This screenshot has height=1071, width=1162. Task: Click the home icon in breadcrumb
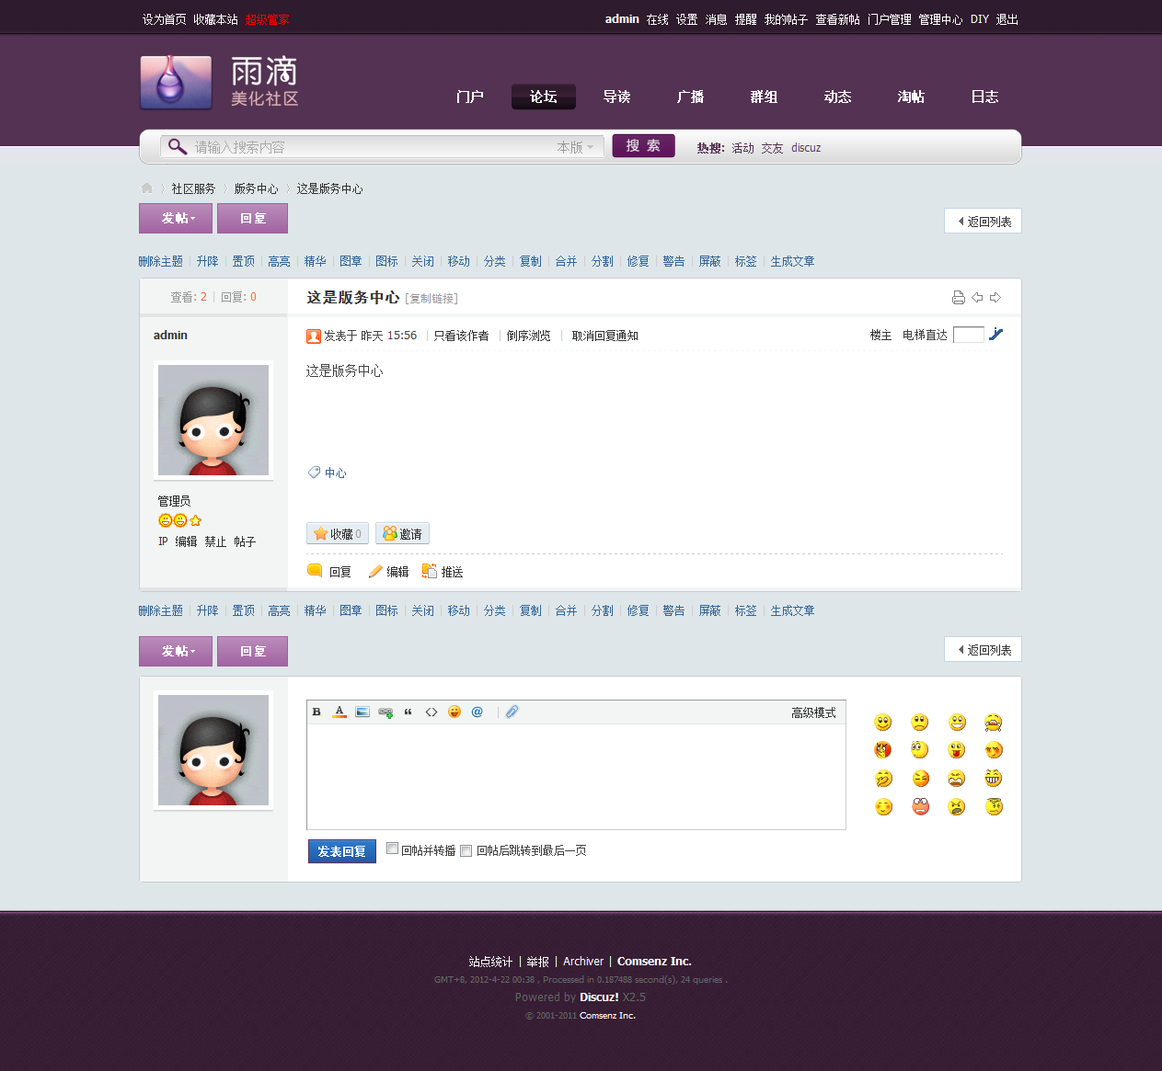point(147,188)
